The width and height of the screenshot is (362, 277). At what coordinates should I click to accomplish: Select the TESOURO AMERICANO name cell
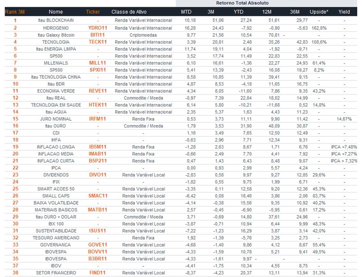point(56,237)
